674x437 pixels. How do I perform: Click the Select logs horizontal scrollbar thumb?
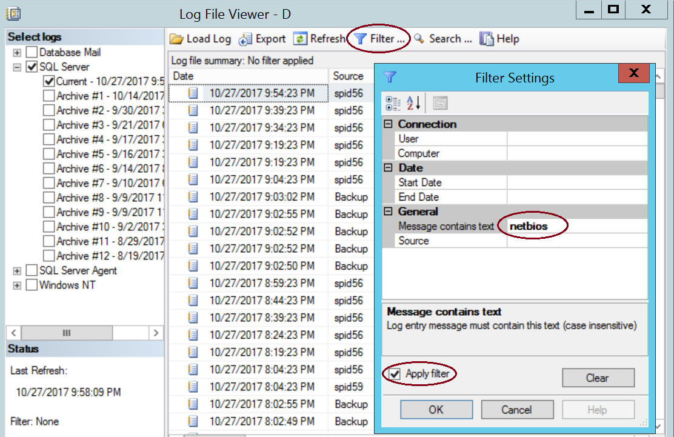pos(67,333)
